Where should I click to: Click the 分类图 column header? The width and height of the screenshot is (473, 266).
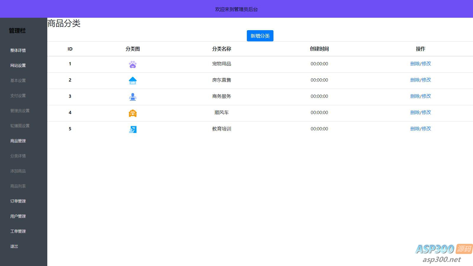coord(133,49)
